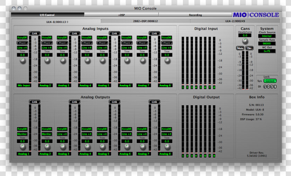Toggle Link for analog outputs 1 and 2
This screenshot has height=176, width=291.
pos(35,102)
